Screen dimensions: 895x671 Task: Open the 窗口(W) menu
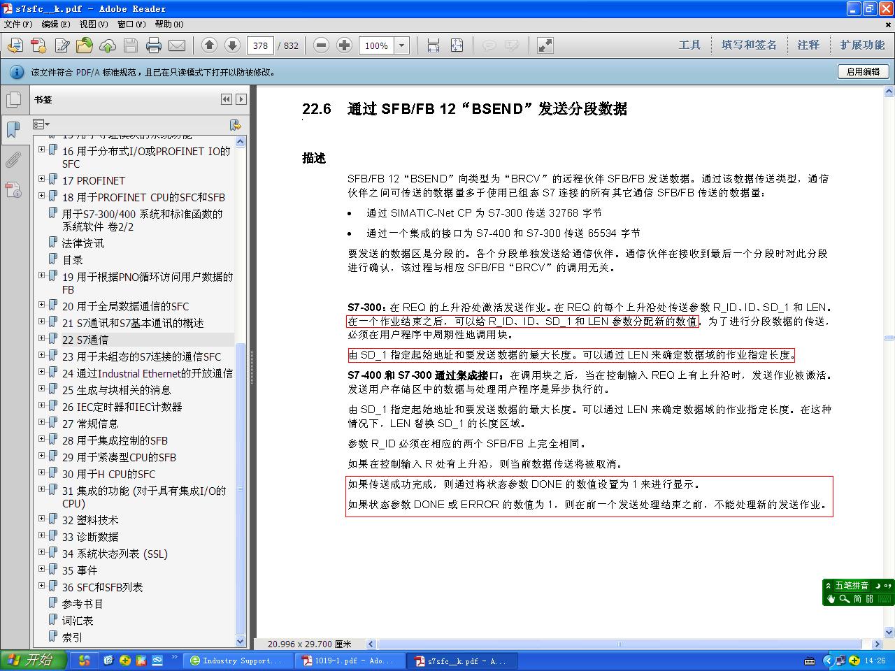(x=131, y=24)
